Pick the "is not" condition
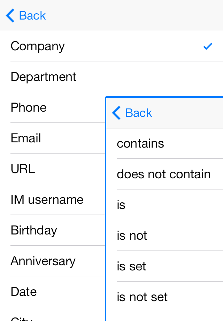This screenshot has width=223, height=321. (132, 236)
